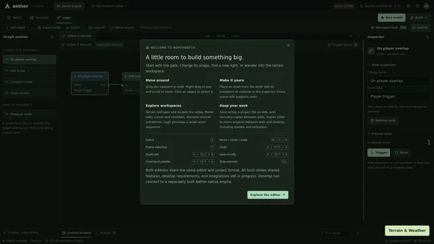Screen dimensions: 434x244
Task: Select Compare score in Graph outline
Action: click(x=29, y=82)
